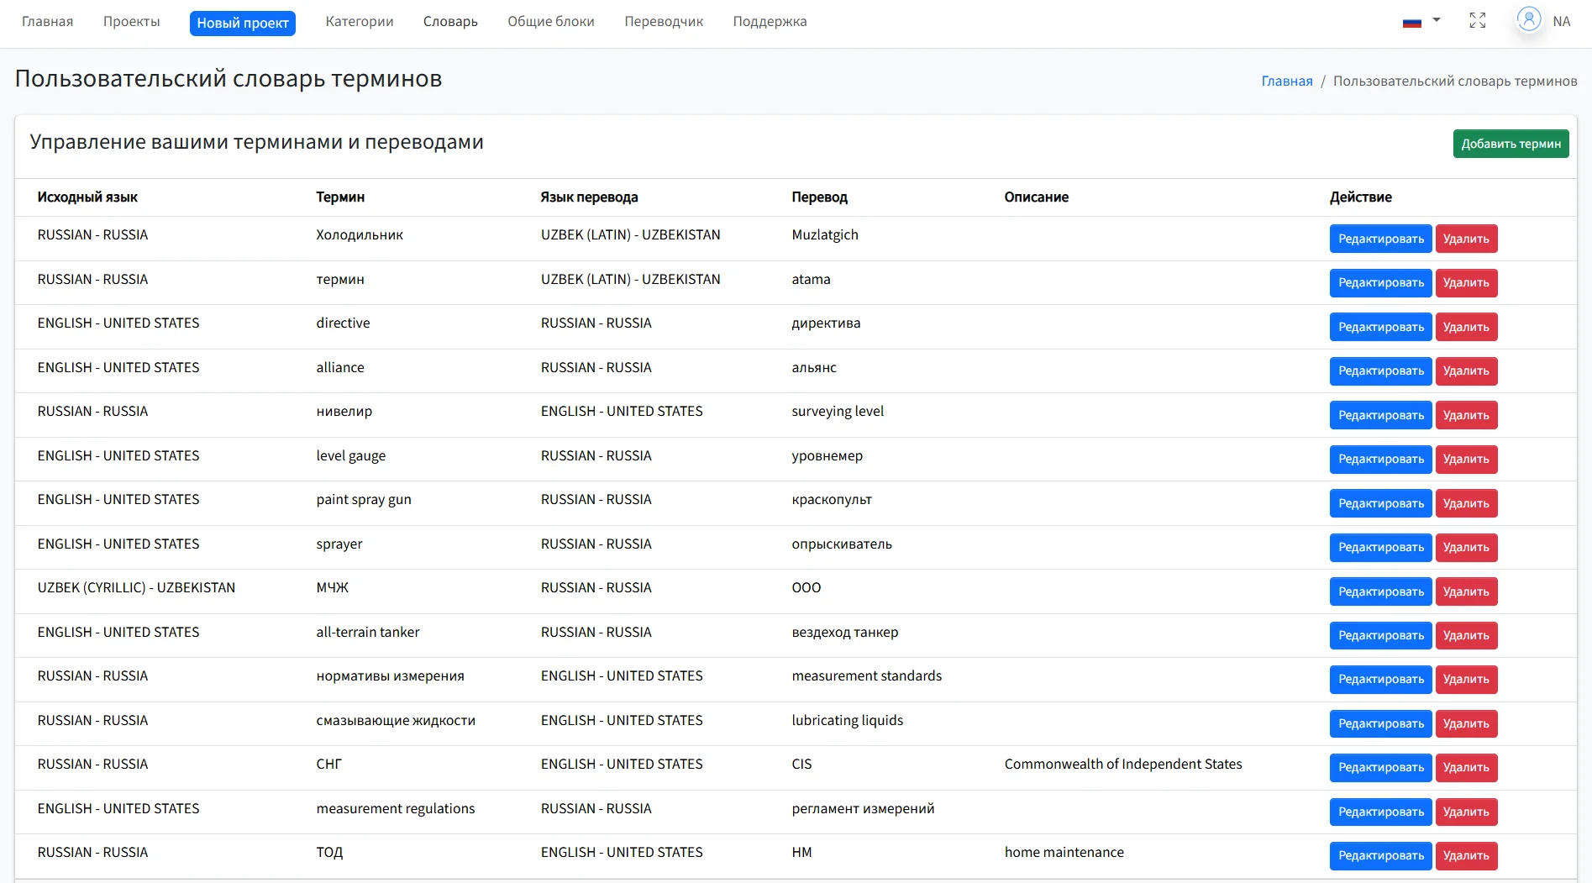Open the user profile avatar icon
Viewport: 1592px width, 883px height.
[x=1528, y=19]
